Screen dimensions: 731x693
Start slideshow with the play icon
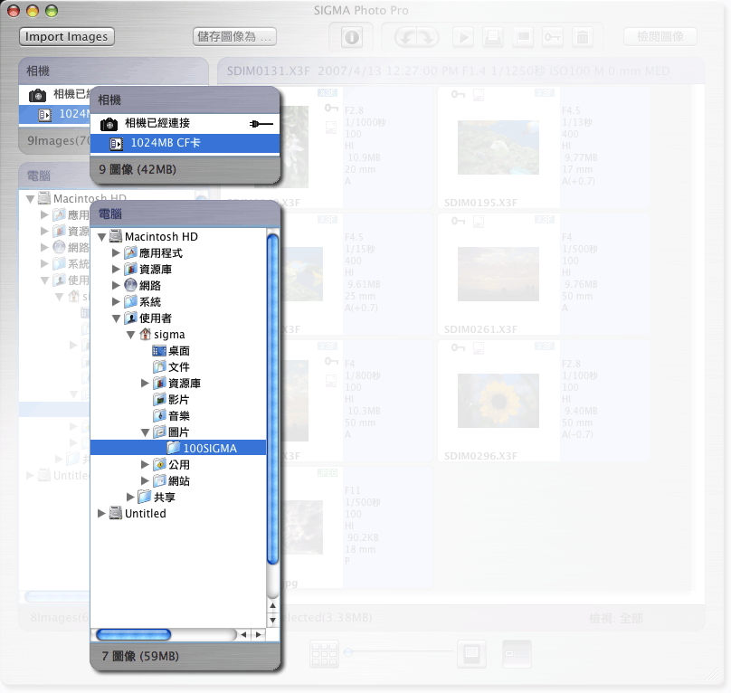463,37
